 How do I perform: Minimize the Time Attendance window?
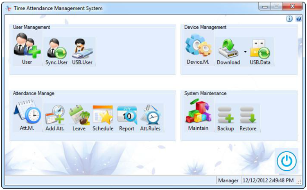click(x=265, y=7)
